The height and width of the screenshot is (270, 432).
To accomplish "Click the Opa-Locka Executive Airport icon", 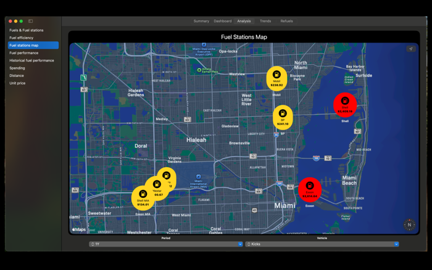I will coord(204,45).
